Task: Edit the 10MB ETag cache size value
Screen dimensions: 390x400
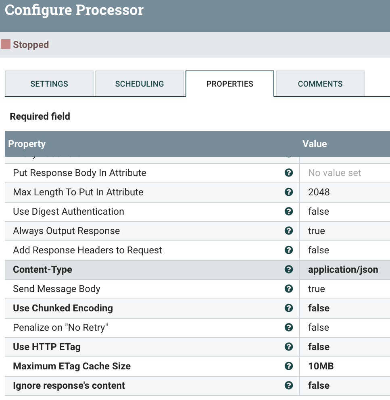Action: click(321, 366)
